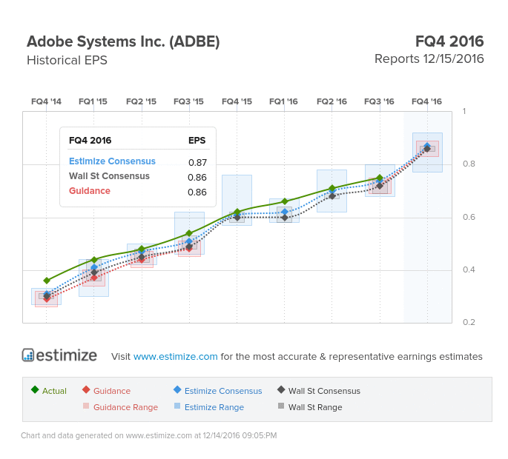Select the FQ4 '15 axis label

click(237, 101)
